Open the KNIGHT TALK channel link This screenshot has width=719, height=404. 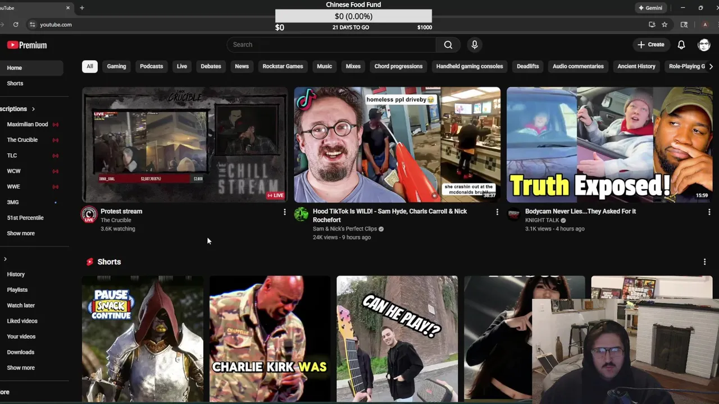coord(542,221)
